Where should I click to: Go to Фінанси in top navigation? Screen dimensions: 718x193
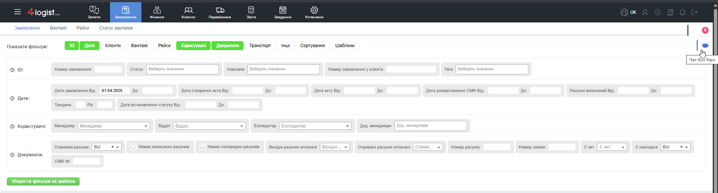coord(157,12)
